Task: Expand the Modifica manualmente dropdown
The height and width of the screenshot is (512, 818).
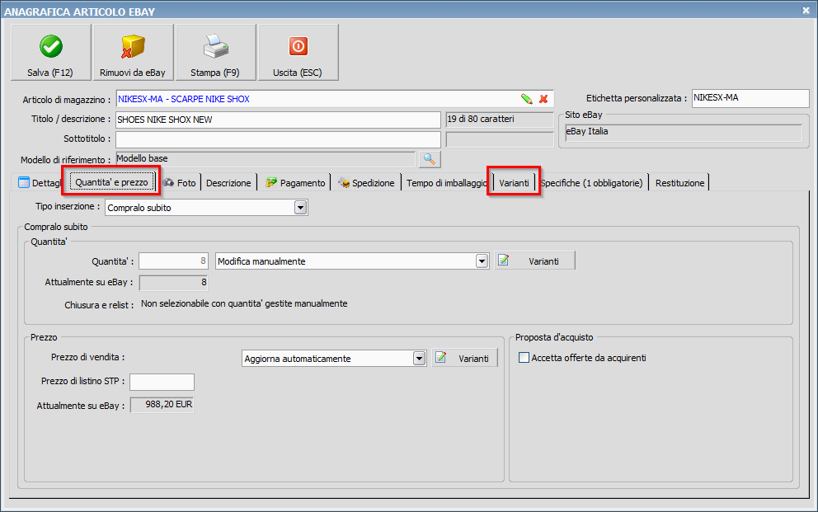Action: [x=482, y=261]
